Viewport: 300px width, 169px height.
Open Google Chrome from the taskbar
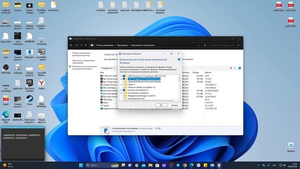click(185, 165)
